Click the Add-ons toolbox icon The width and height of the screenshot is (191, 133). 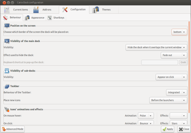point(36,10)
